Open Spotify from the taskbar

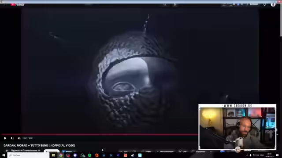tap(89, 155)
